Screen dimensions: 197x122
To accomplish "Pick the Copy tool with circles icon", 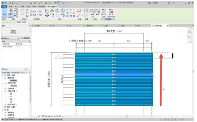I will (x=52, y=15).
